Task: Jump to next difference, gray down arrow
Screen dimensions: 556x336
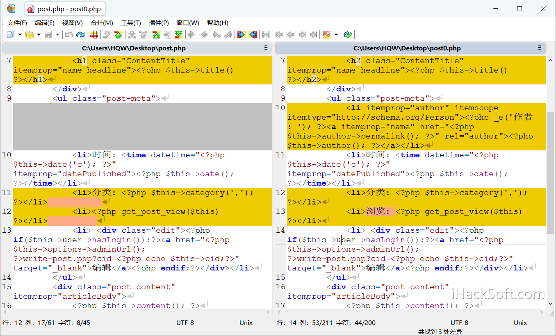Action: coord(107,34)
